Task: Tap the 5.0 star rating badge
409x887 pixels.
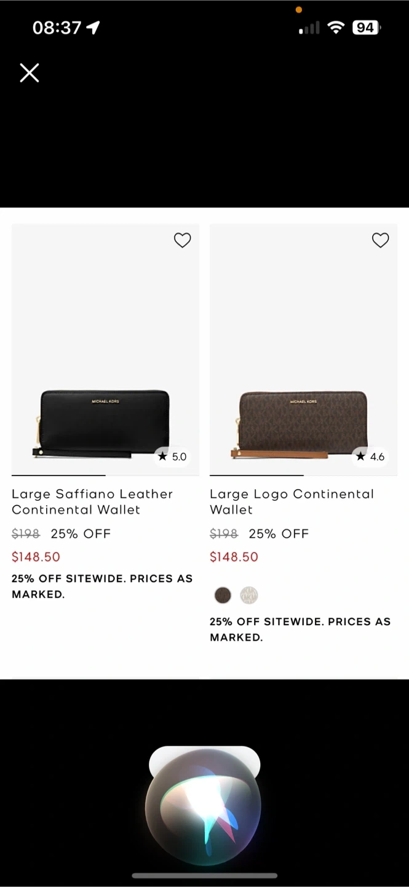Action: coord(172,456)
